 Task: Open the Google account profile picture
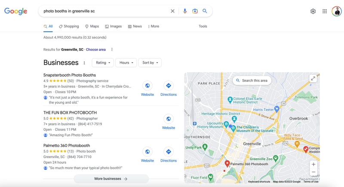click(x=337, y=11)
